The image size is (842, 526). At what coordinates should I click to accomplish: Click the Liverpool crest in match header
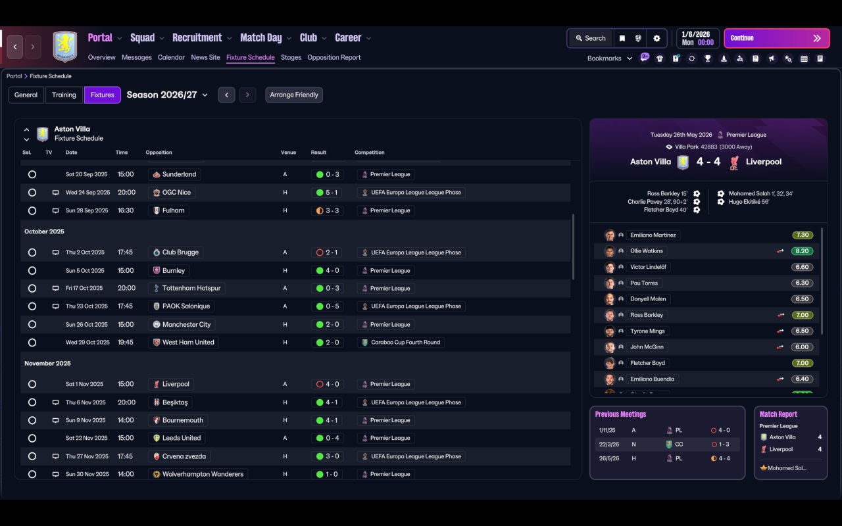pos(733,162)
